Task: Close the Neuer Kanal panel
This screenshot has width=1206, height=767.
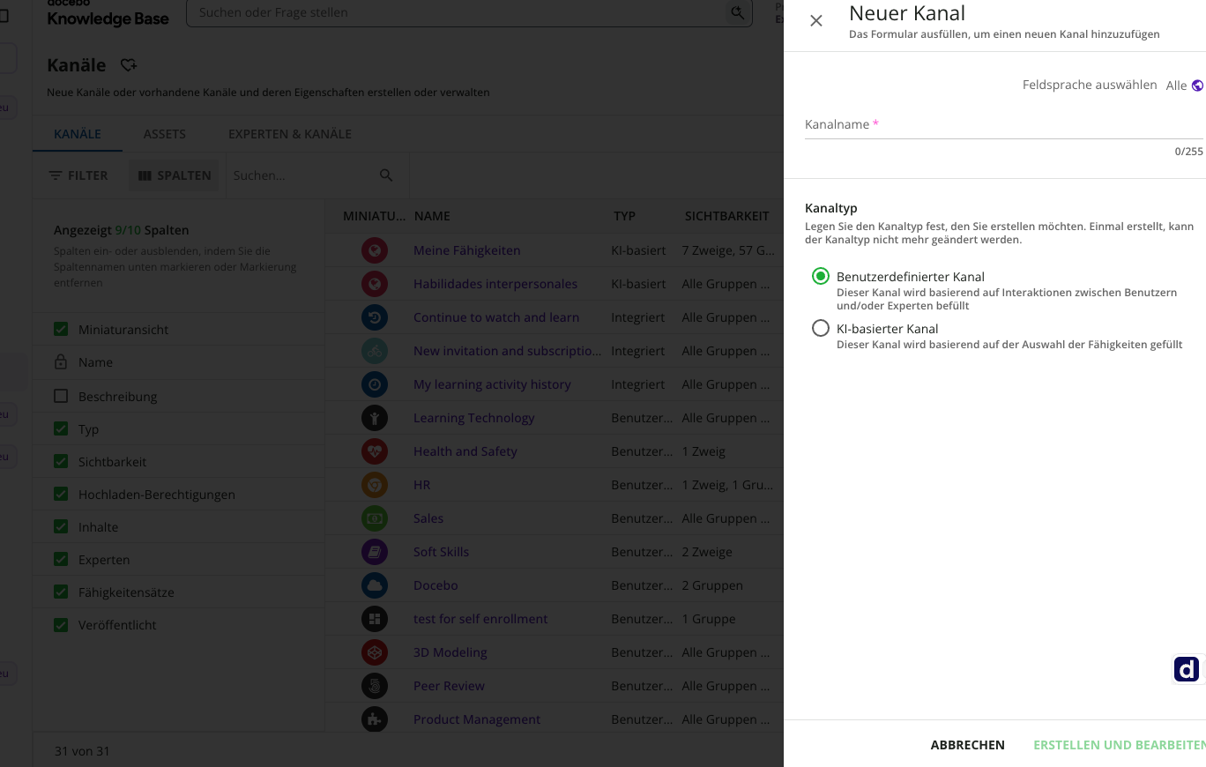Action: click(x=816, y=21)
